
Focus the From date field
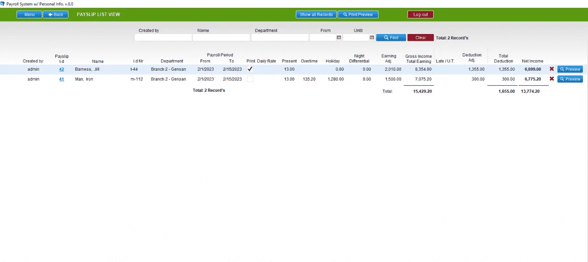click(323, 38)
